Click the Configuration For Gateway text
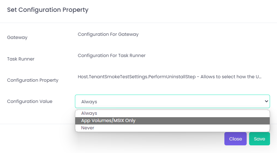The height and width of the screenshot is (153, 277). (108, 34)
